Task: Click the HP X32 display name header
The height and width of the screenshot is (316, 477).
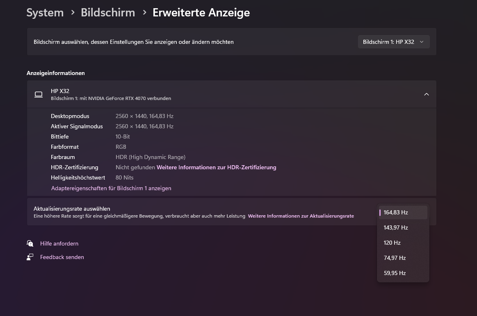Action: (x=60, y=91)
